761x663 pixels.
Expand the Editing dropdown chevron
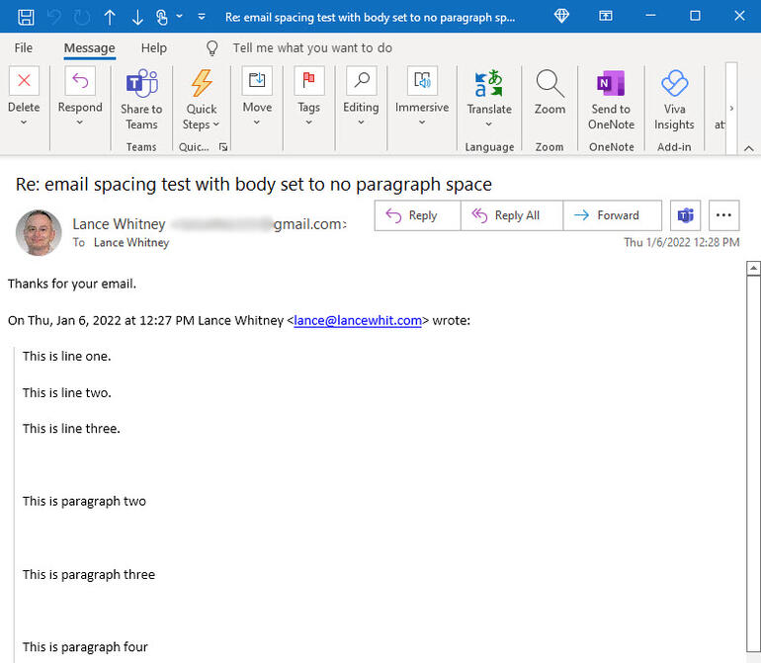[x=361, y=123]
